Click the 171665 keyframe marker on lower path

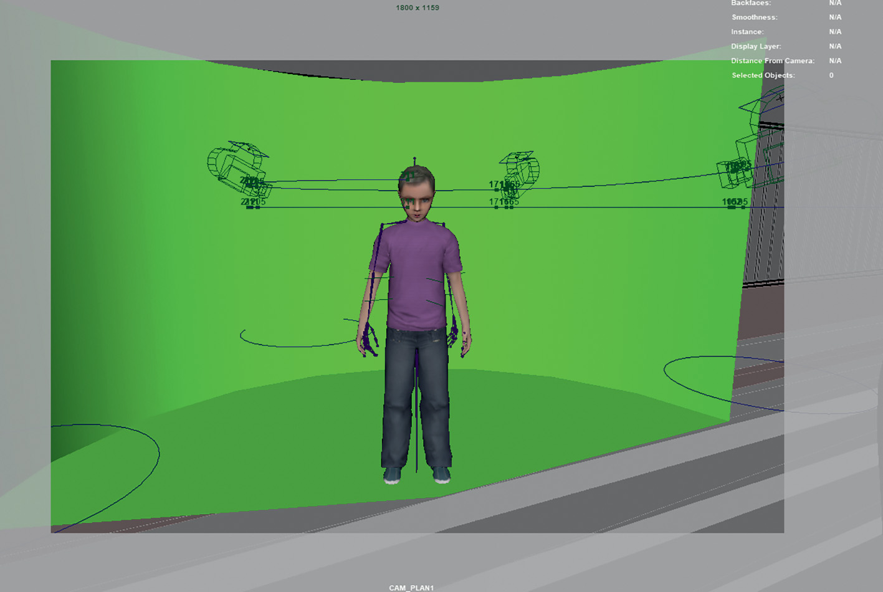click(504, 203)
